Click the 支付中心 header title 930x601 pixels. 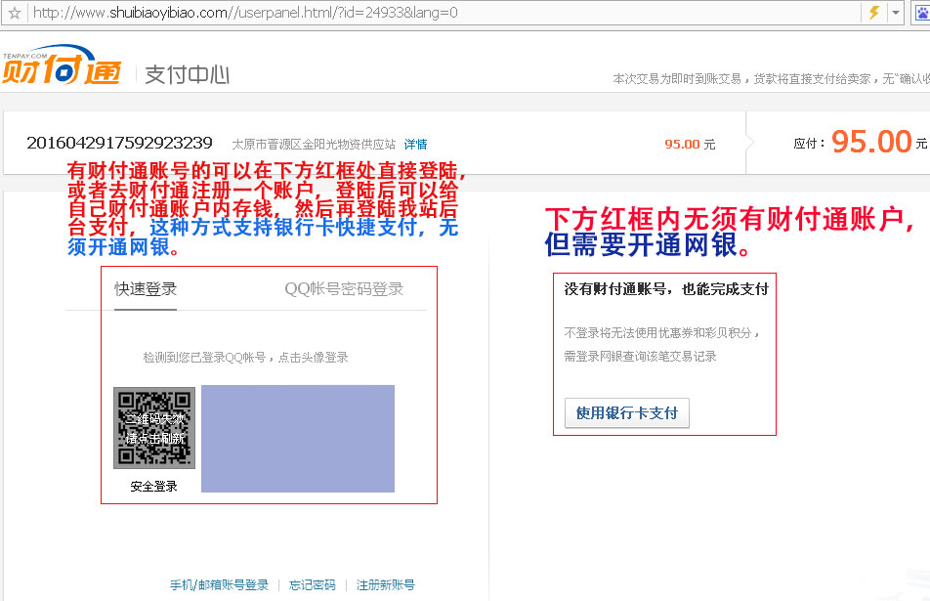tap(188, 74)
